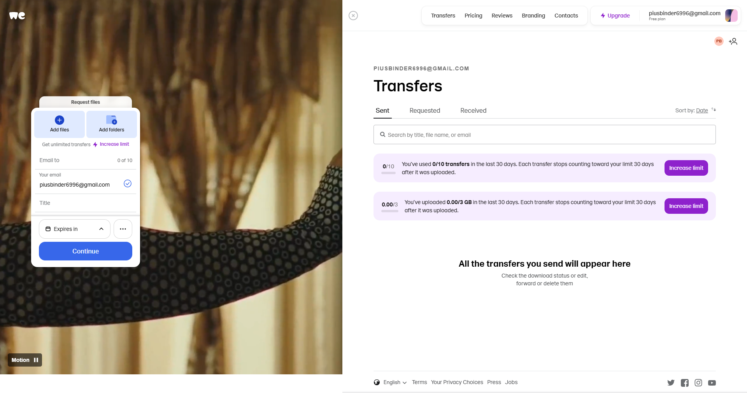This screenshot has width=747, height=393.
Task: Click the blue Continue button
Action: (86, 251)
